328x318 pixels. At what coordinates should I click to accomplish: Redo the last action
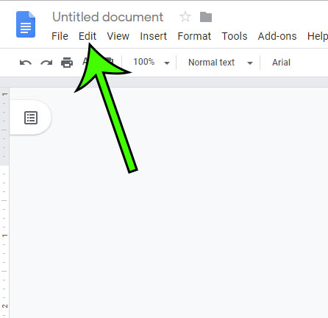(46, 63)
